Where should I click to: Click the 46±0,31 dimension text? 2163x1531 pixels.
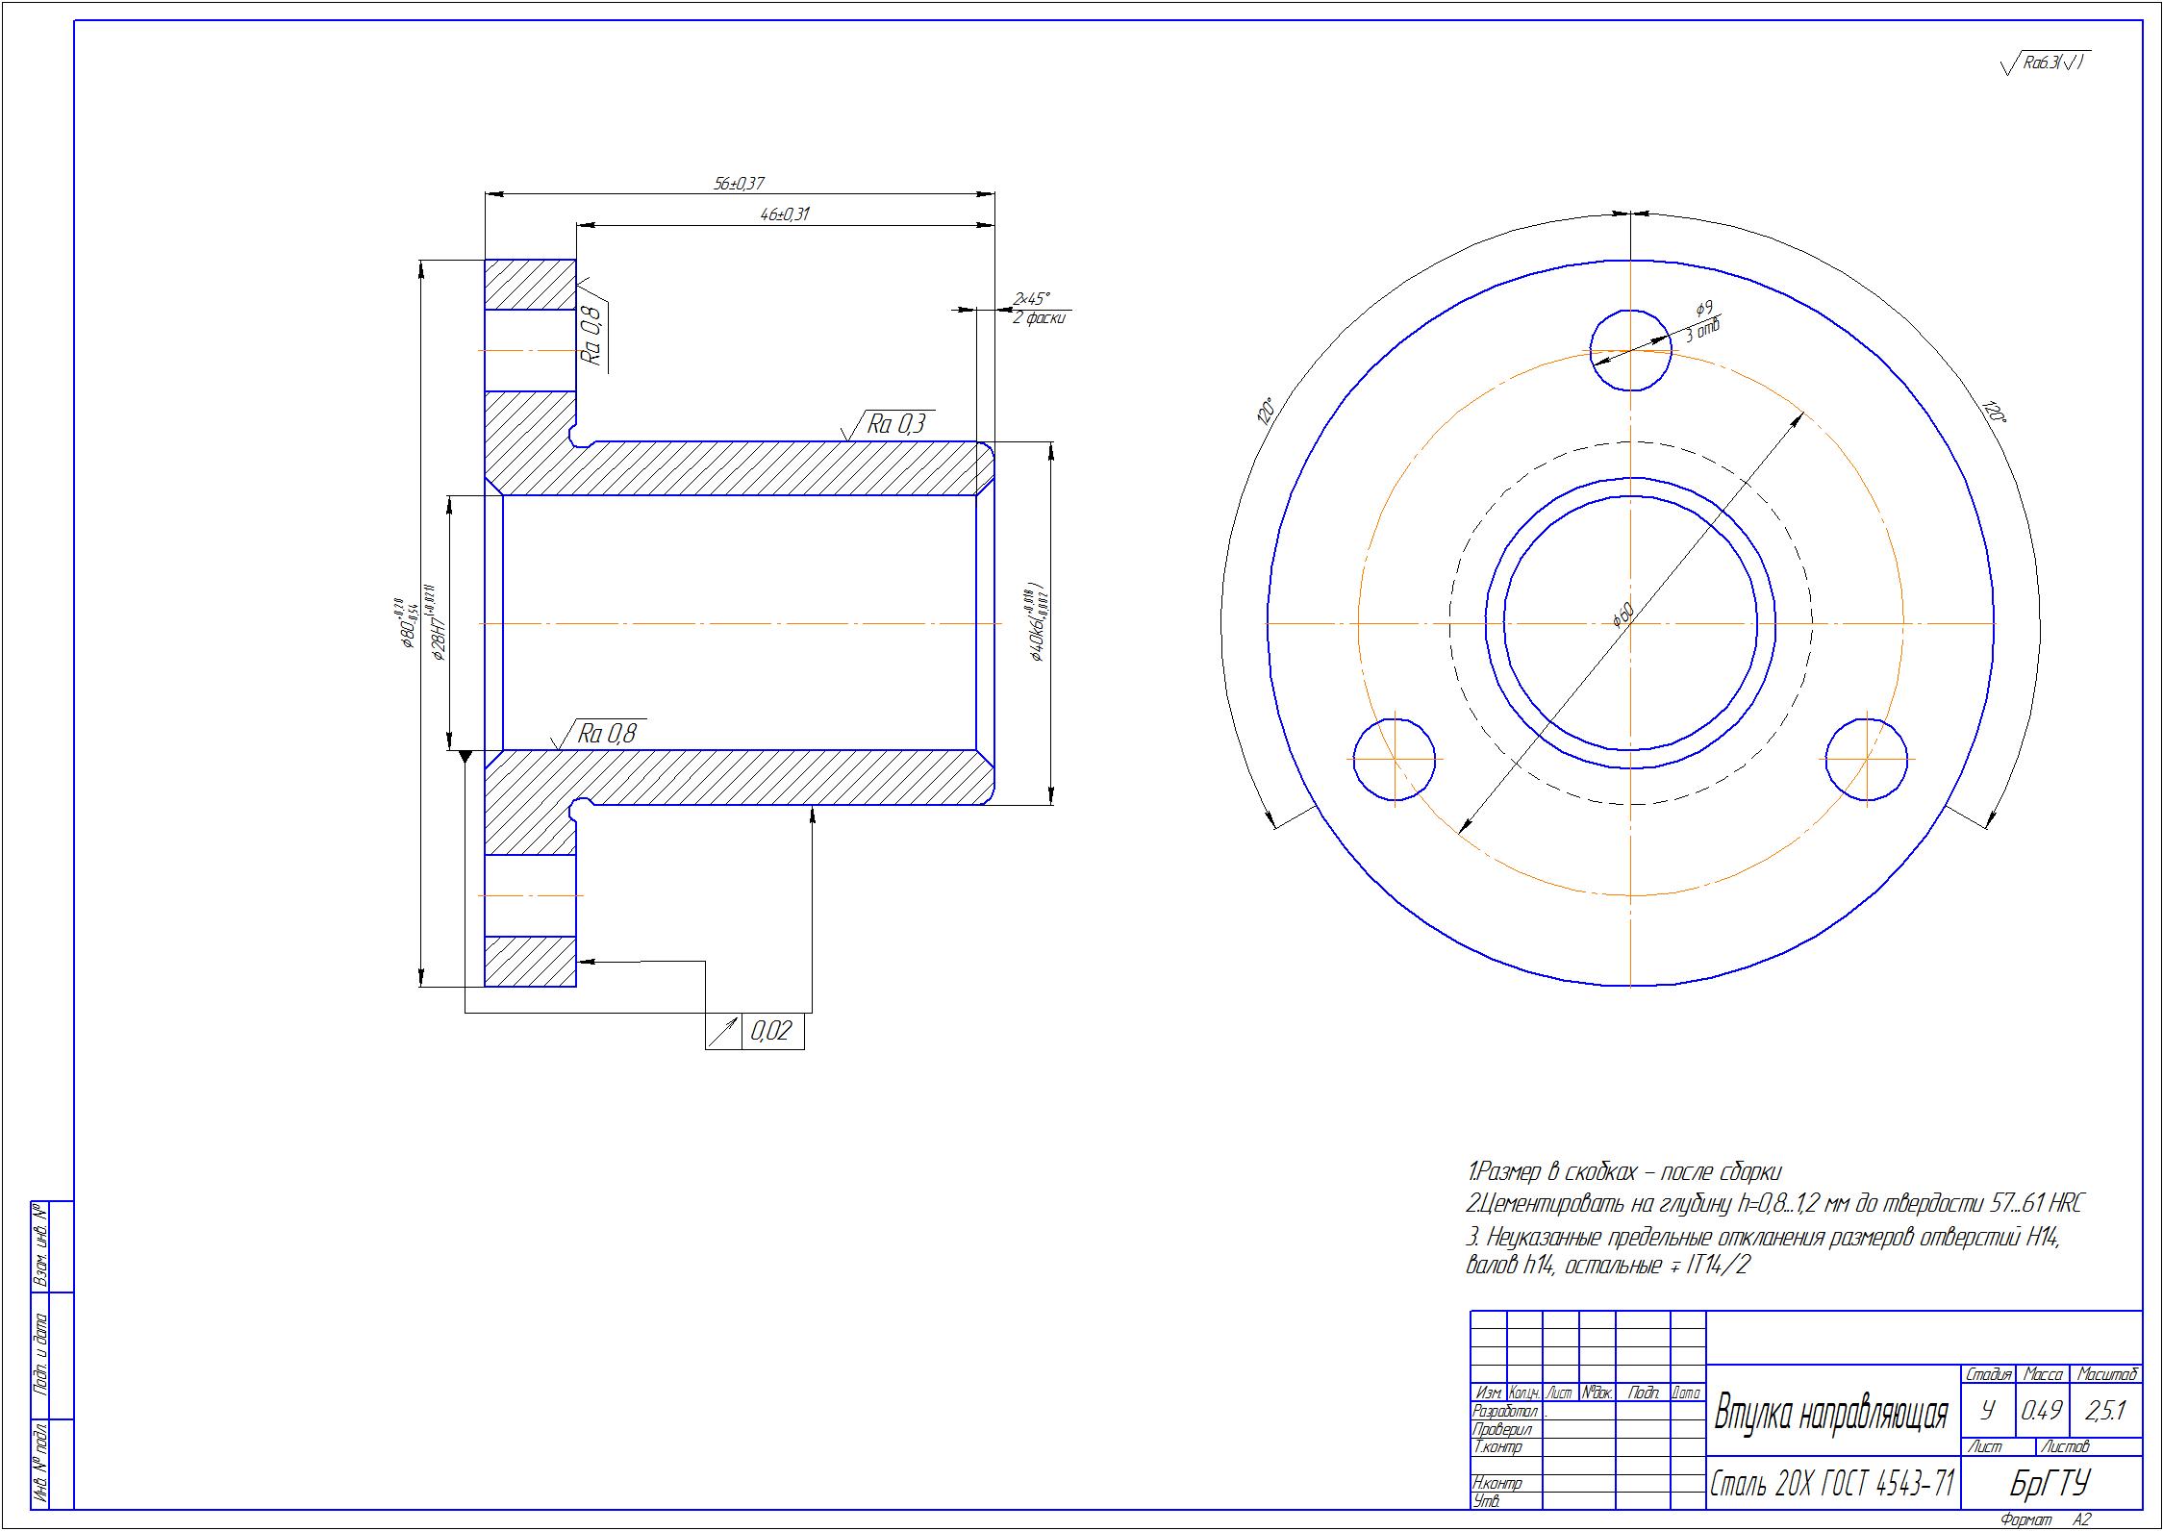(785, 214)
